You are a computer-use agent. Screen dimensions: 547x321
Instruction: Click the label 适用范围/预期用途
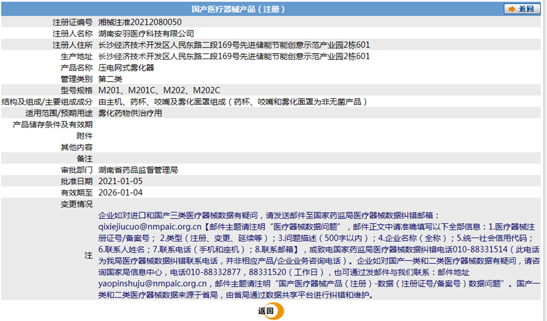(x=59, y=113)
